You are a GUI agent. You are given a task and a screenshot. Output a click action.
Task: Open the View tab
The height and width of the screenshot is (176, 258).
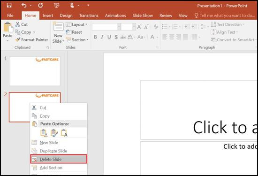(183, 15)
